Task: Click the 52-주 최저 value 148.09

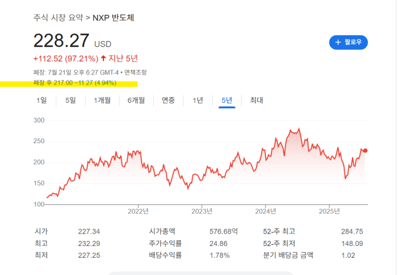Action: (352, 244)
